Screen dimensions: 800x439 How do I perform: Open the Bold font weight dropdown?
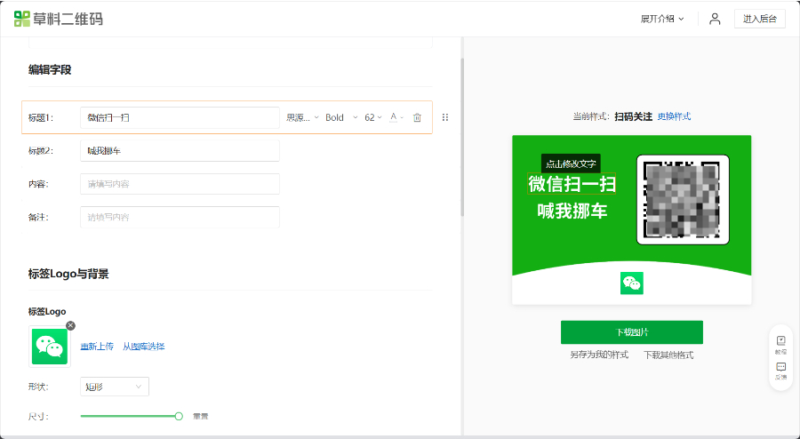pyautogui.click(x=341, y=118)
